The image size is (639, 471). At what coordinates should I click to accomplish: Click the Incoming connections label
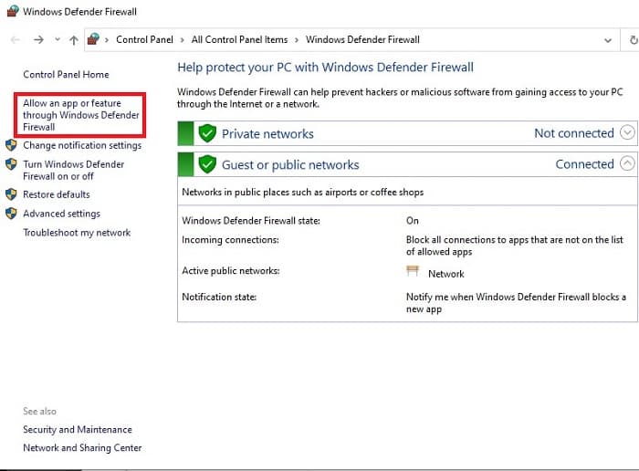coord(230,240)
